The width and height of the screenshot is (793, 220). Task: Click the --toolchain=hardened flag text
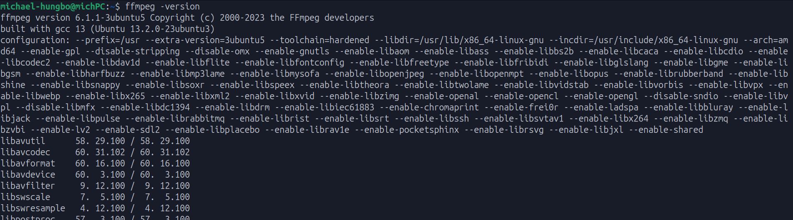(319, 40)
